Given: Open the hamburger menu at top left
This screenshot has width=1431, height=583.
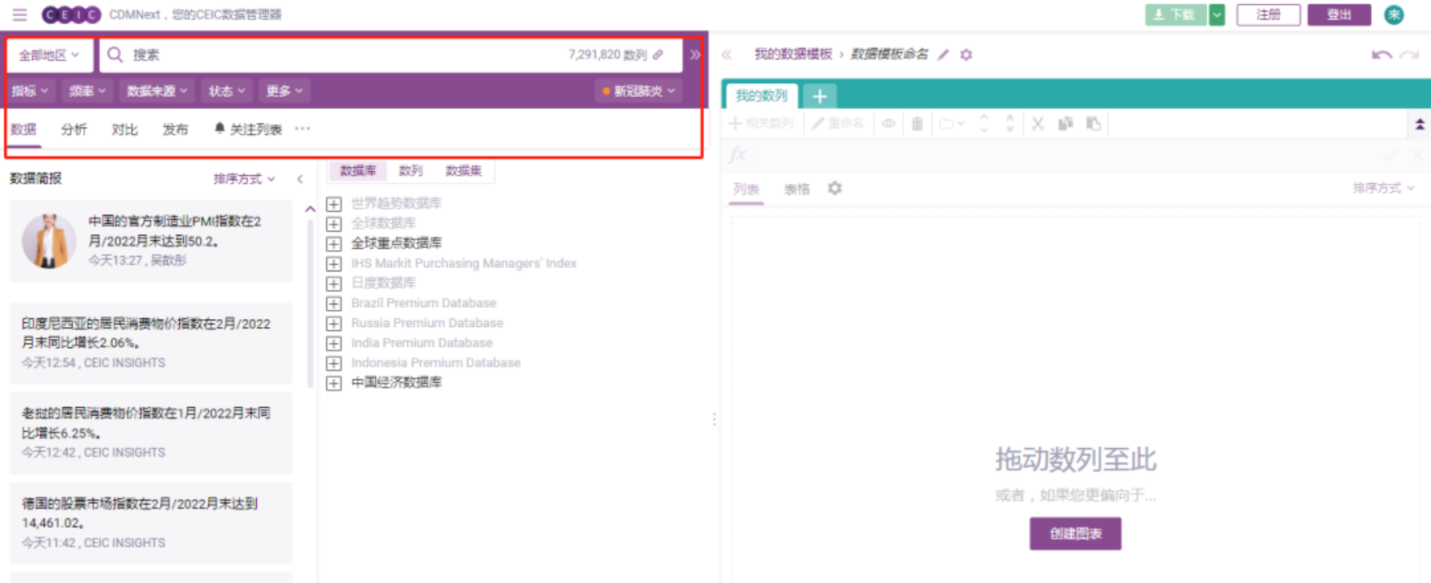Looking at the screenshot, I should pyautogui.click(x=19, y=15).
